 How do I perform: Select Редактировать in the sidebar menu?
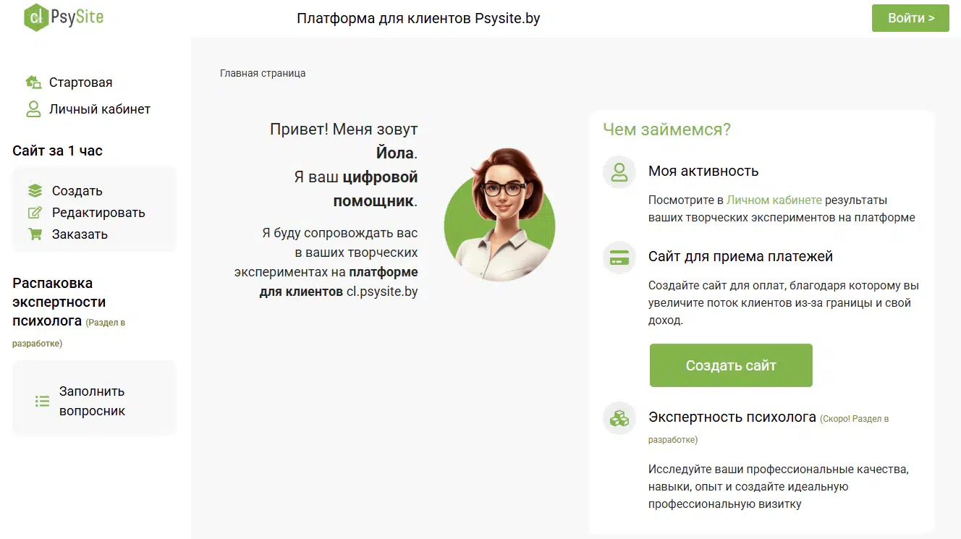point(98,213)
